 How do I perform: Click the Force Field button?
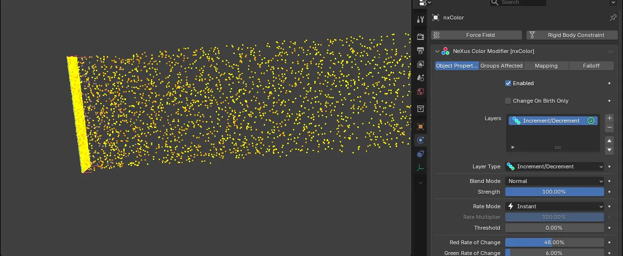476,35
